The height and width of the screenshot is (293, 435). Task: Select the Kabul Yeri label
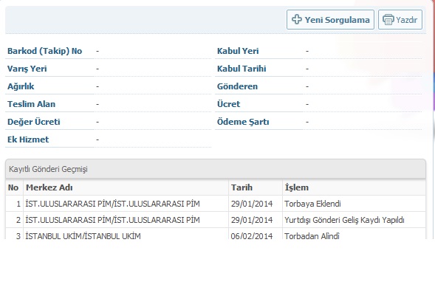[238, 51]
